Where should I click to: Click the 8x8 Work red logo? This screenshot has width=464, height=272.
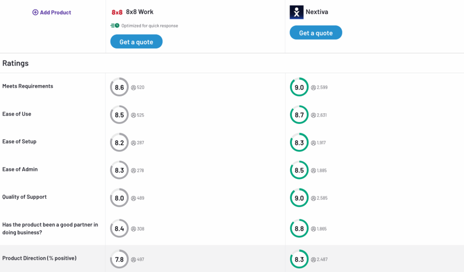117,12
